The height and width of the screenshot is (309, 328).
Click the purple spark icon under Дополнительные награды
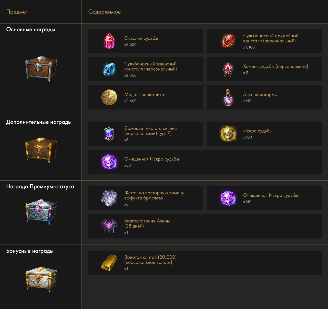[109, 162]
